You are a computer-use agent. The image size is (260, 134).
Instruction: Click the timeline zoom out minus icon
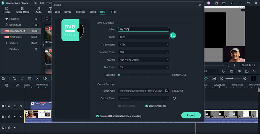(x=221, y=79)
